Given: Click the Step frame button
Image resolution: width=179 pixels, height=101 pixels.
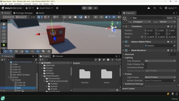Looking at the screenshot, I should point(95,8).
